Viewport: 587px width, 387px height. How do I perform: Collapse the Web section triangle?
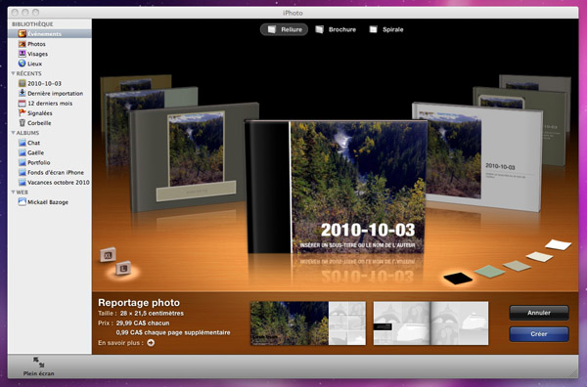[x=13, y=193]
